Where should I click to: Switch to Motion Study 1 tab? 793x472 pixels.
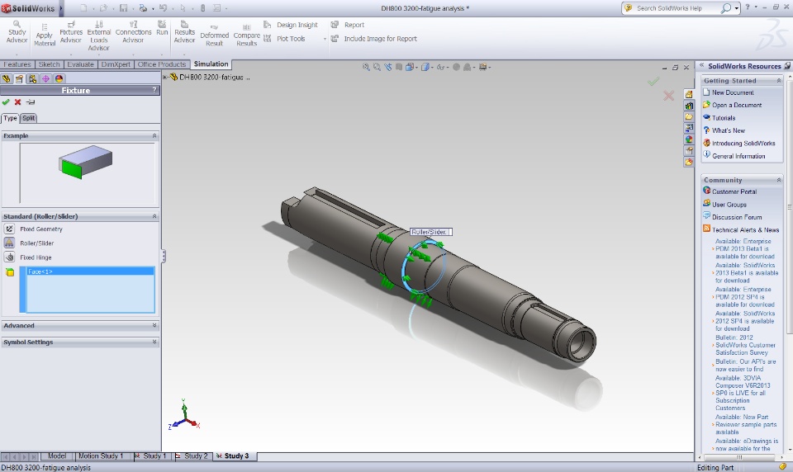(x=101, y=455)
